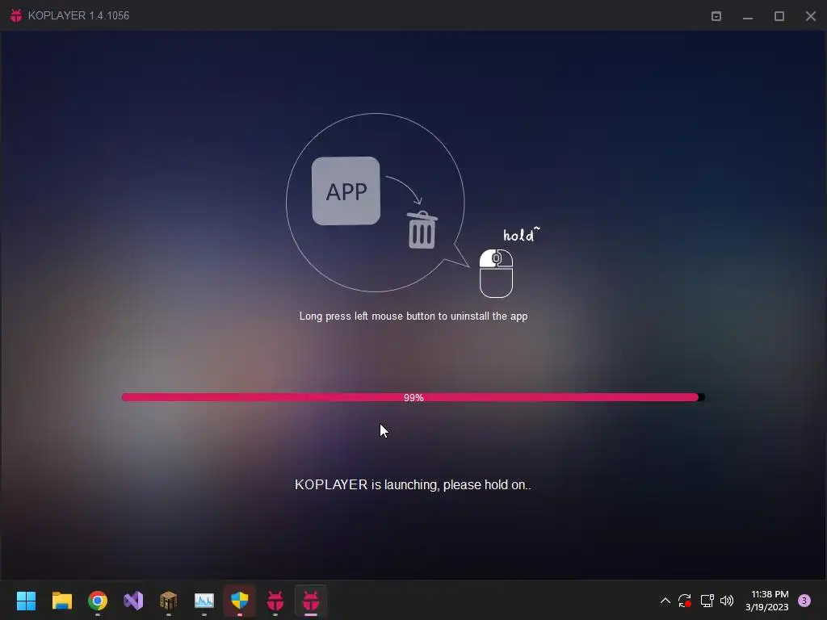Open notifications badge showing 3
Image resolution: width=827 pixels, height=620 pixels.
pyautogui.click(x=804, y=601)
